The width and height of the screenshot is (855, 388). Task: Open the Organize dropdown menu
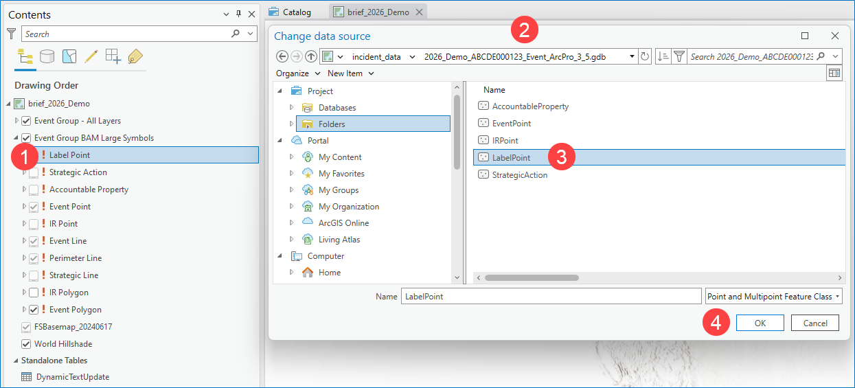coord(298,73)
